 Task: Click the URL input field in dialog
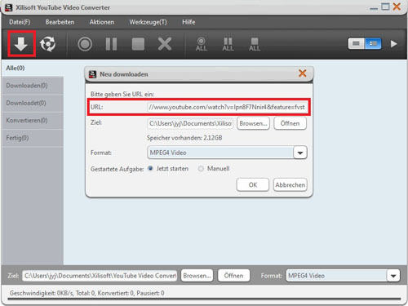[227, 107]
